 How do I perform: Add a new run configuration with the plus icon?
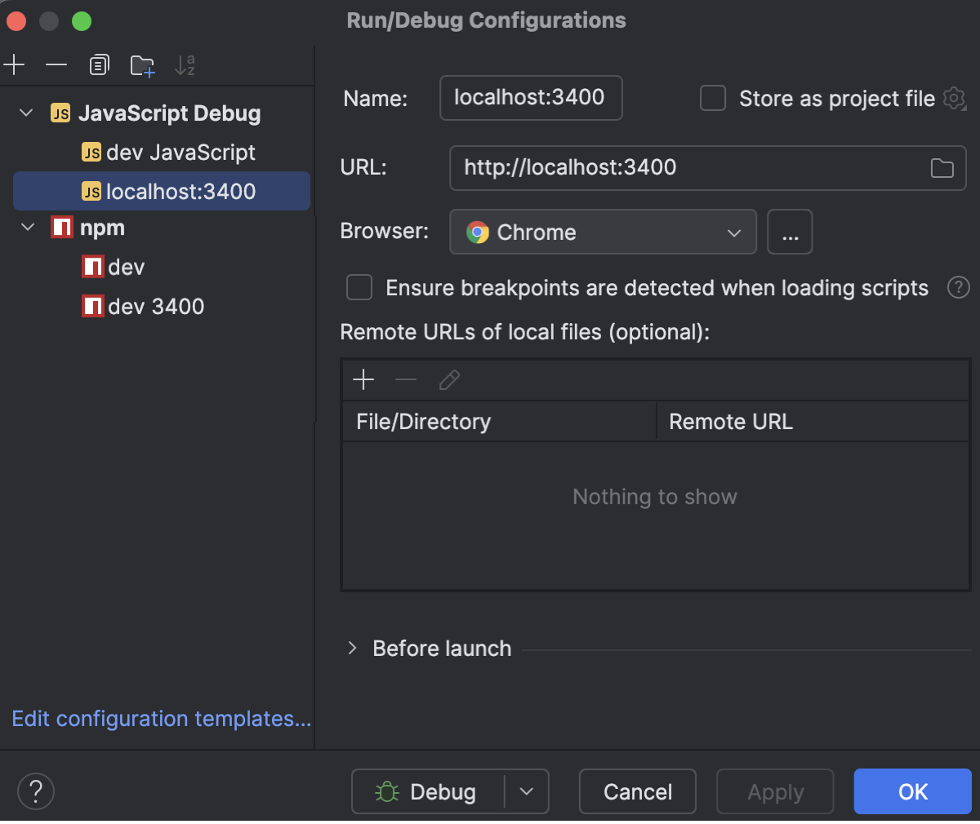(14, 64)
